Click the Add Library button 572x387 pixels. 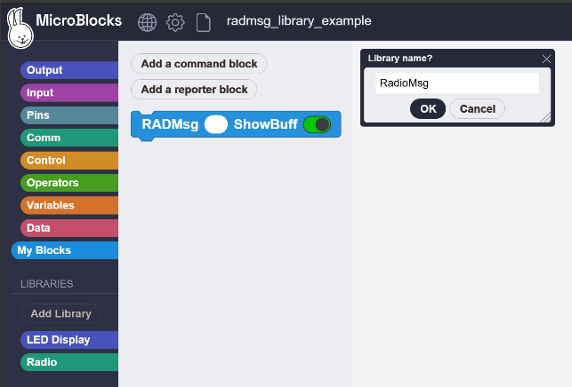coord(60,313)
